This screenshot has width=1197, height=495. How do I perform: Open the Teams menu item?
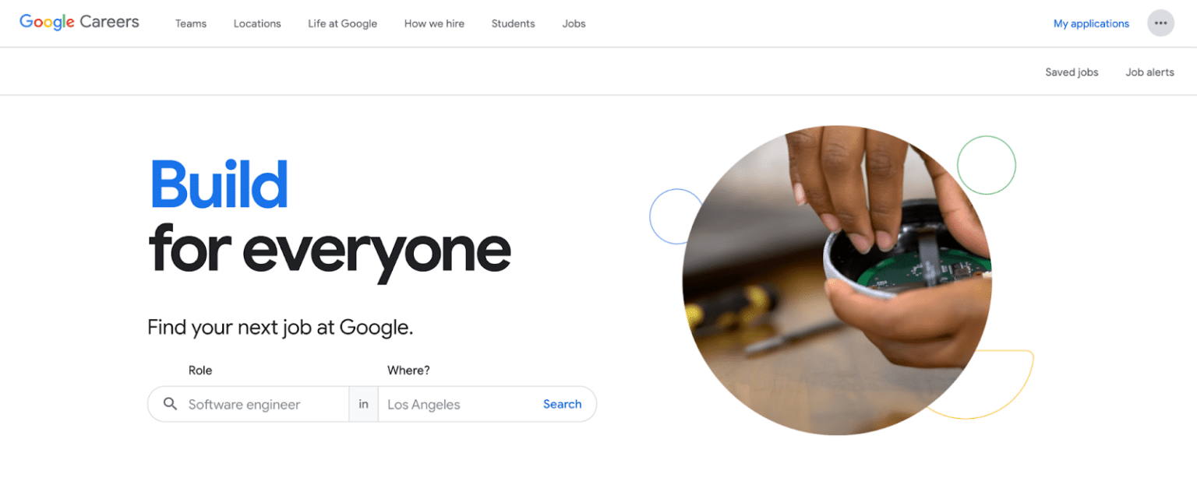tap(191, 23)
